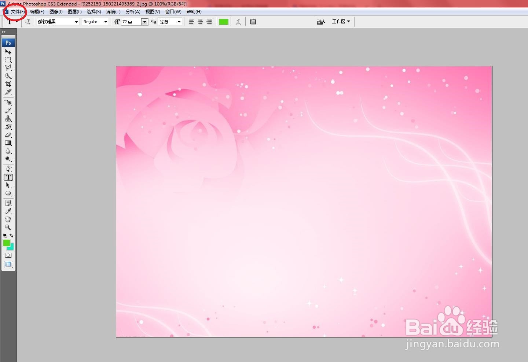
Task: Select the Horizontal Type tool
Action: pos(8,177)
